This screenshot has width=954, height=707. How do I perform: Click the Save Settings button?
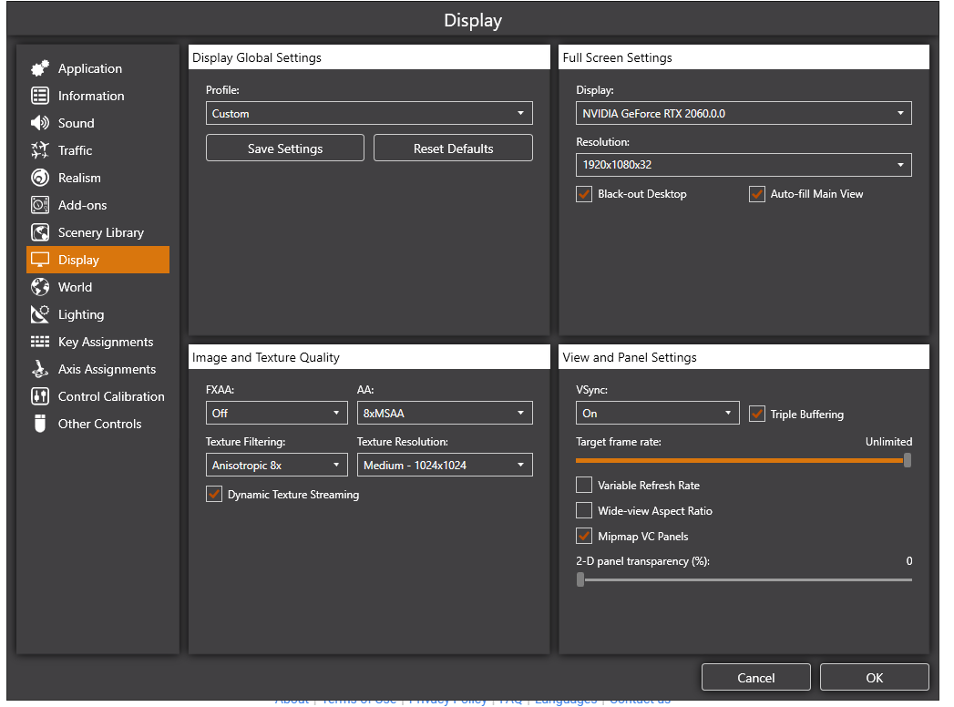[285, 148]
